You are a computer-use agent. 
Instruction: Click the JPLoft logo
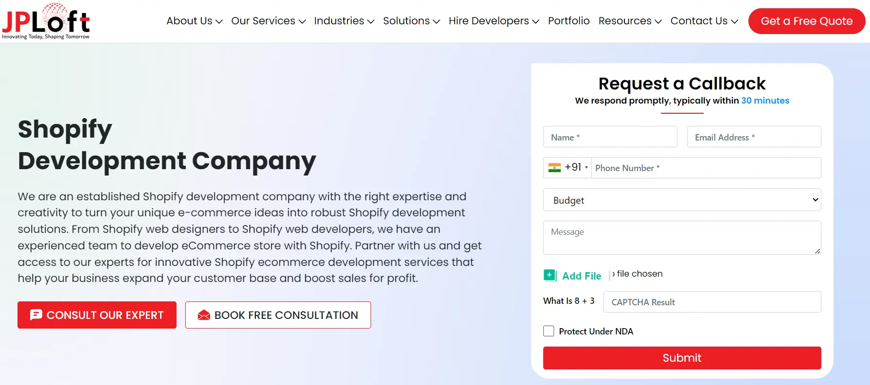click(x=46, y=21)
